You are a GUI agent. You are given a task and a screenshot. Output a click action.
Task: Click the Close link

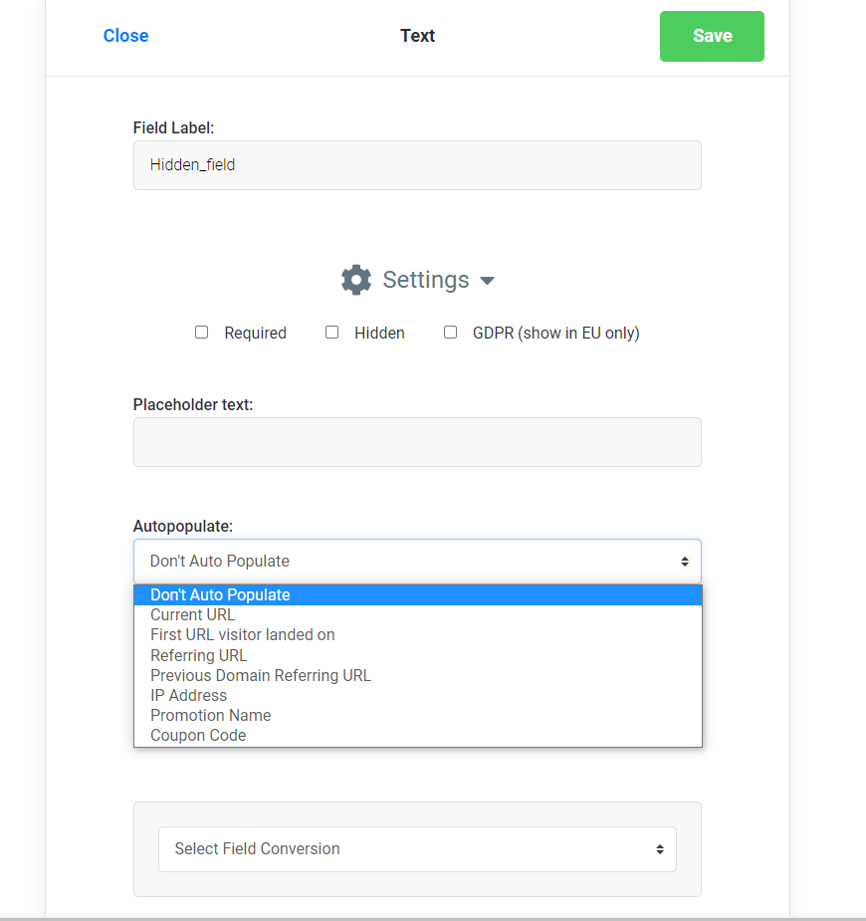pos(125,36)
